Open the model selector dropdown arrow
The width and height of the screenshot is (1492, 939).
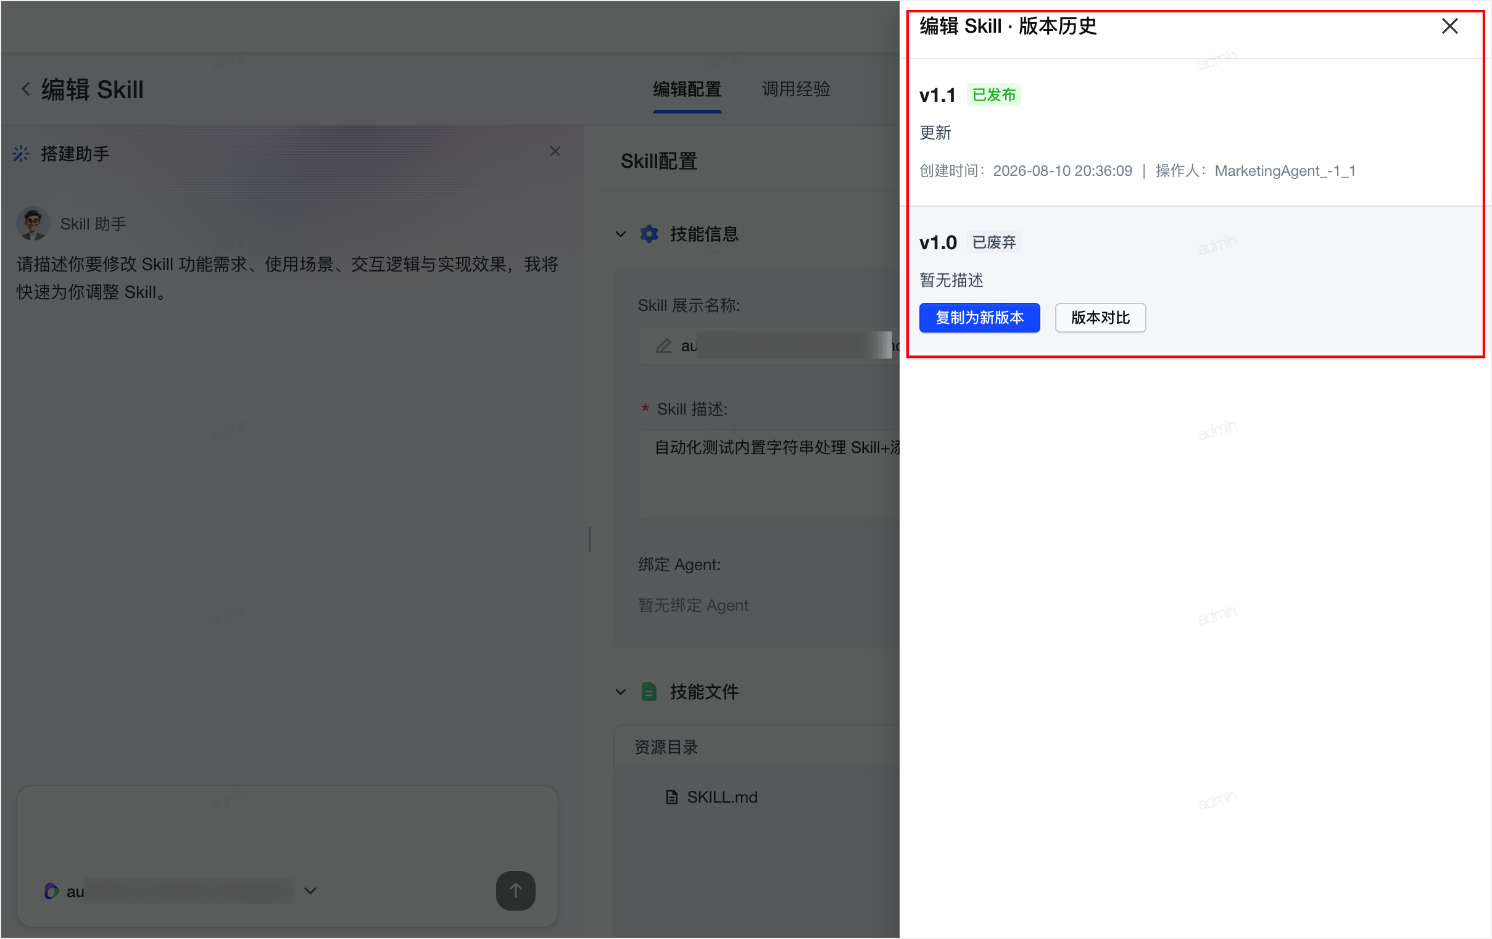coord(310,890)
